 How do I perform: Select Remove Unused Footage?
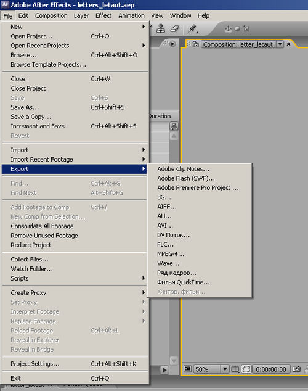75,236
